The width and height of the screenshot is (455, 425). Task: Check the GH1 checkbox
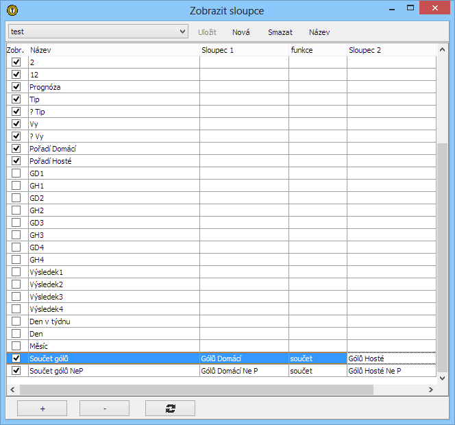(16, 186)
